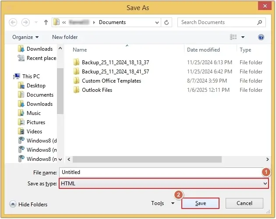
Task: Select the Outlook Files folder icon
Action: (76, 90)
